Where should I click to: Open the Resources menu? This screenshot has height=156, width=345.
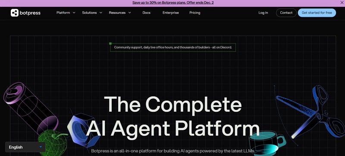point(117,13)
